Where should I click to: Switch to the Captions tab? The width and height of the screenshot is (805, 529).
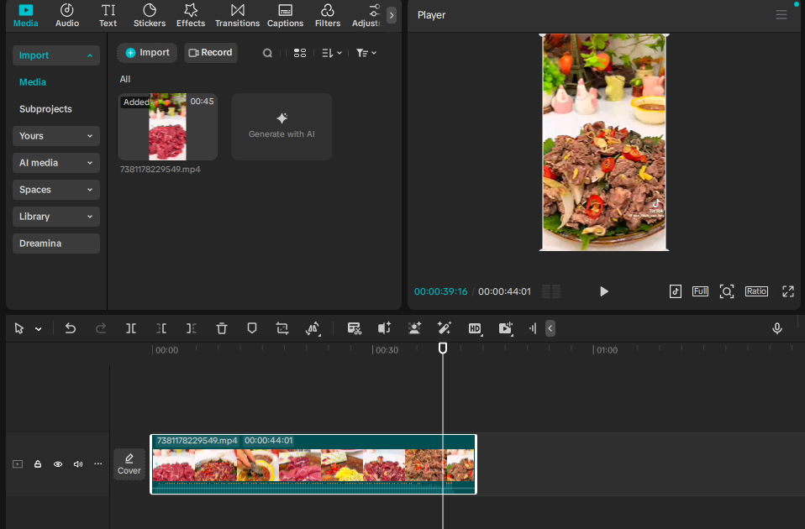click(285, 15)
